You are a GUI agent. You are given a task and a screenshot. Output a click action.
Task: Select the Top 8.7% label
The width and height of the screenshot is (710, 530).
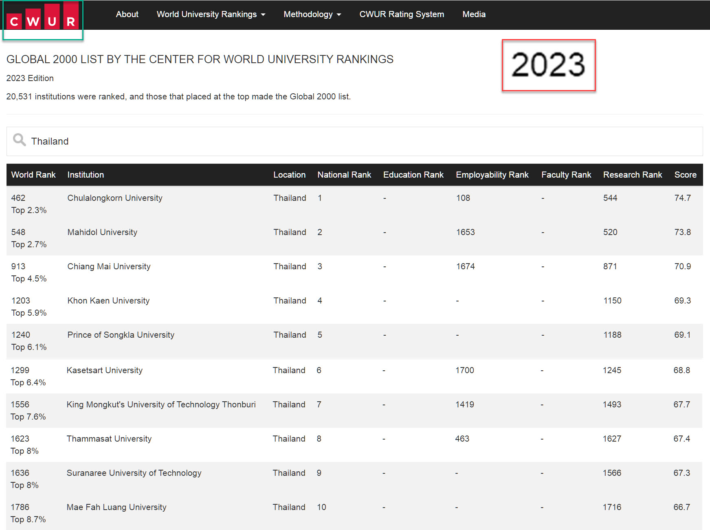[x=28, y=519]
